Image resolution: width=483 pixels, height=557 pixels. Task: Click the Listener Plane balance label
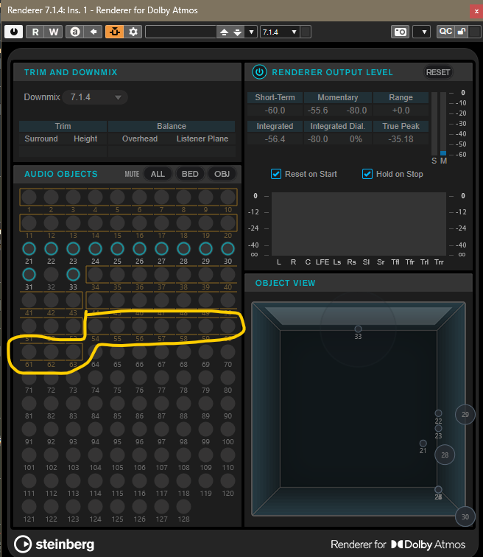pos(202,139)
